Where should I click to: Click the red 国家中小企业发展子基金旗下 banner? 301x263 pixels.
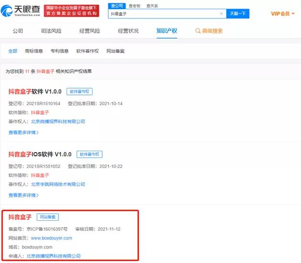(71, 11)
